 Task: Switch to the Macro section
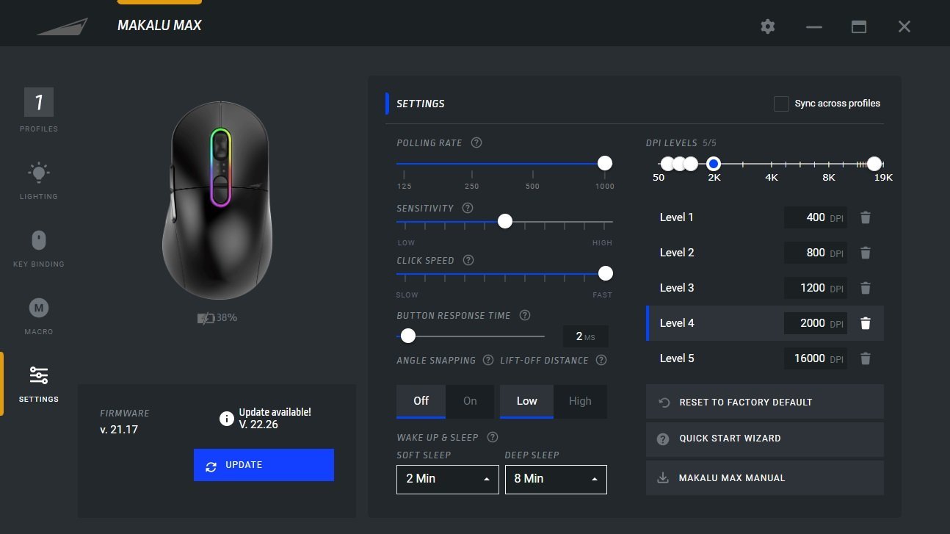(x=39, y=316)
